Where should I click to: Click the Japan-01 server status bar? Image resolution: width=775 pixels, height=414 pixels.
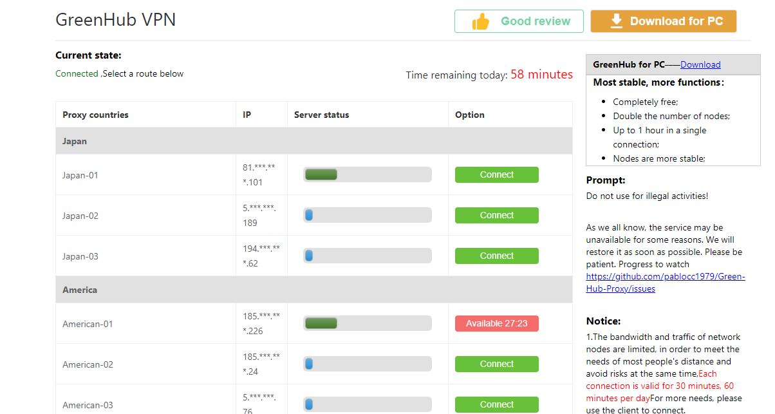pyautogui.click(x=367, y=174)
